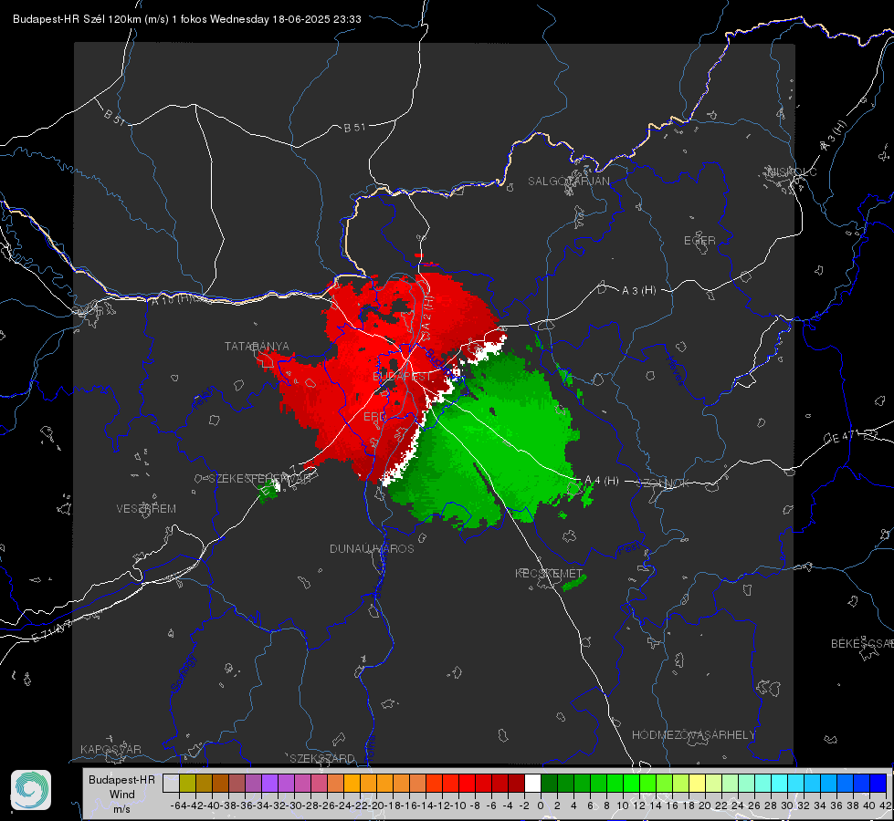Viewport: 894px width, 821px height.
Task: Select the white swatch between -2 and 0
Action: point(532,783)
